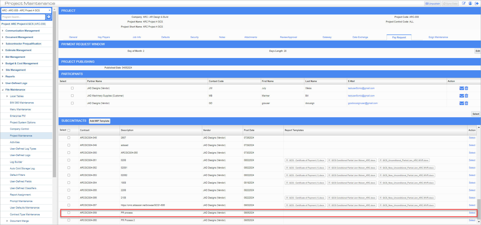Check subcontract ARCGCS04-055 checkbox
Screen dimensions: 481x225
click(x=69, y=190)
